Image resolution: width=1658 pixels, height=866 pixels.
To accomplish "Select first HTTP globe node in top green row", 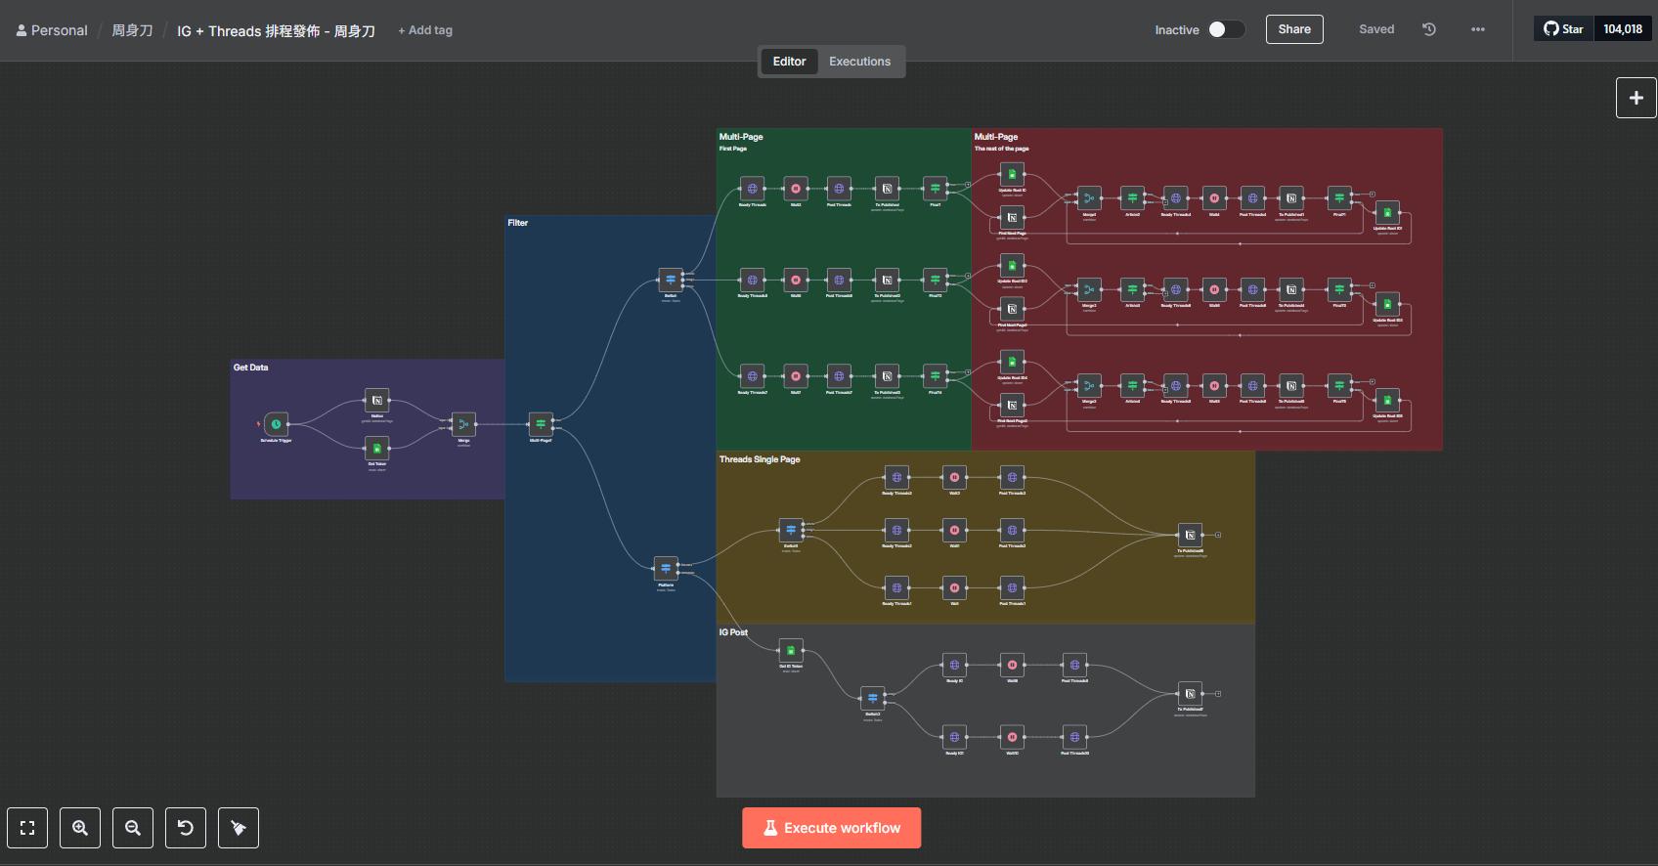I will (752, 189).
